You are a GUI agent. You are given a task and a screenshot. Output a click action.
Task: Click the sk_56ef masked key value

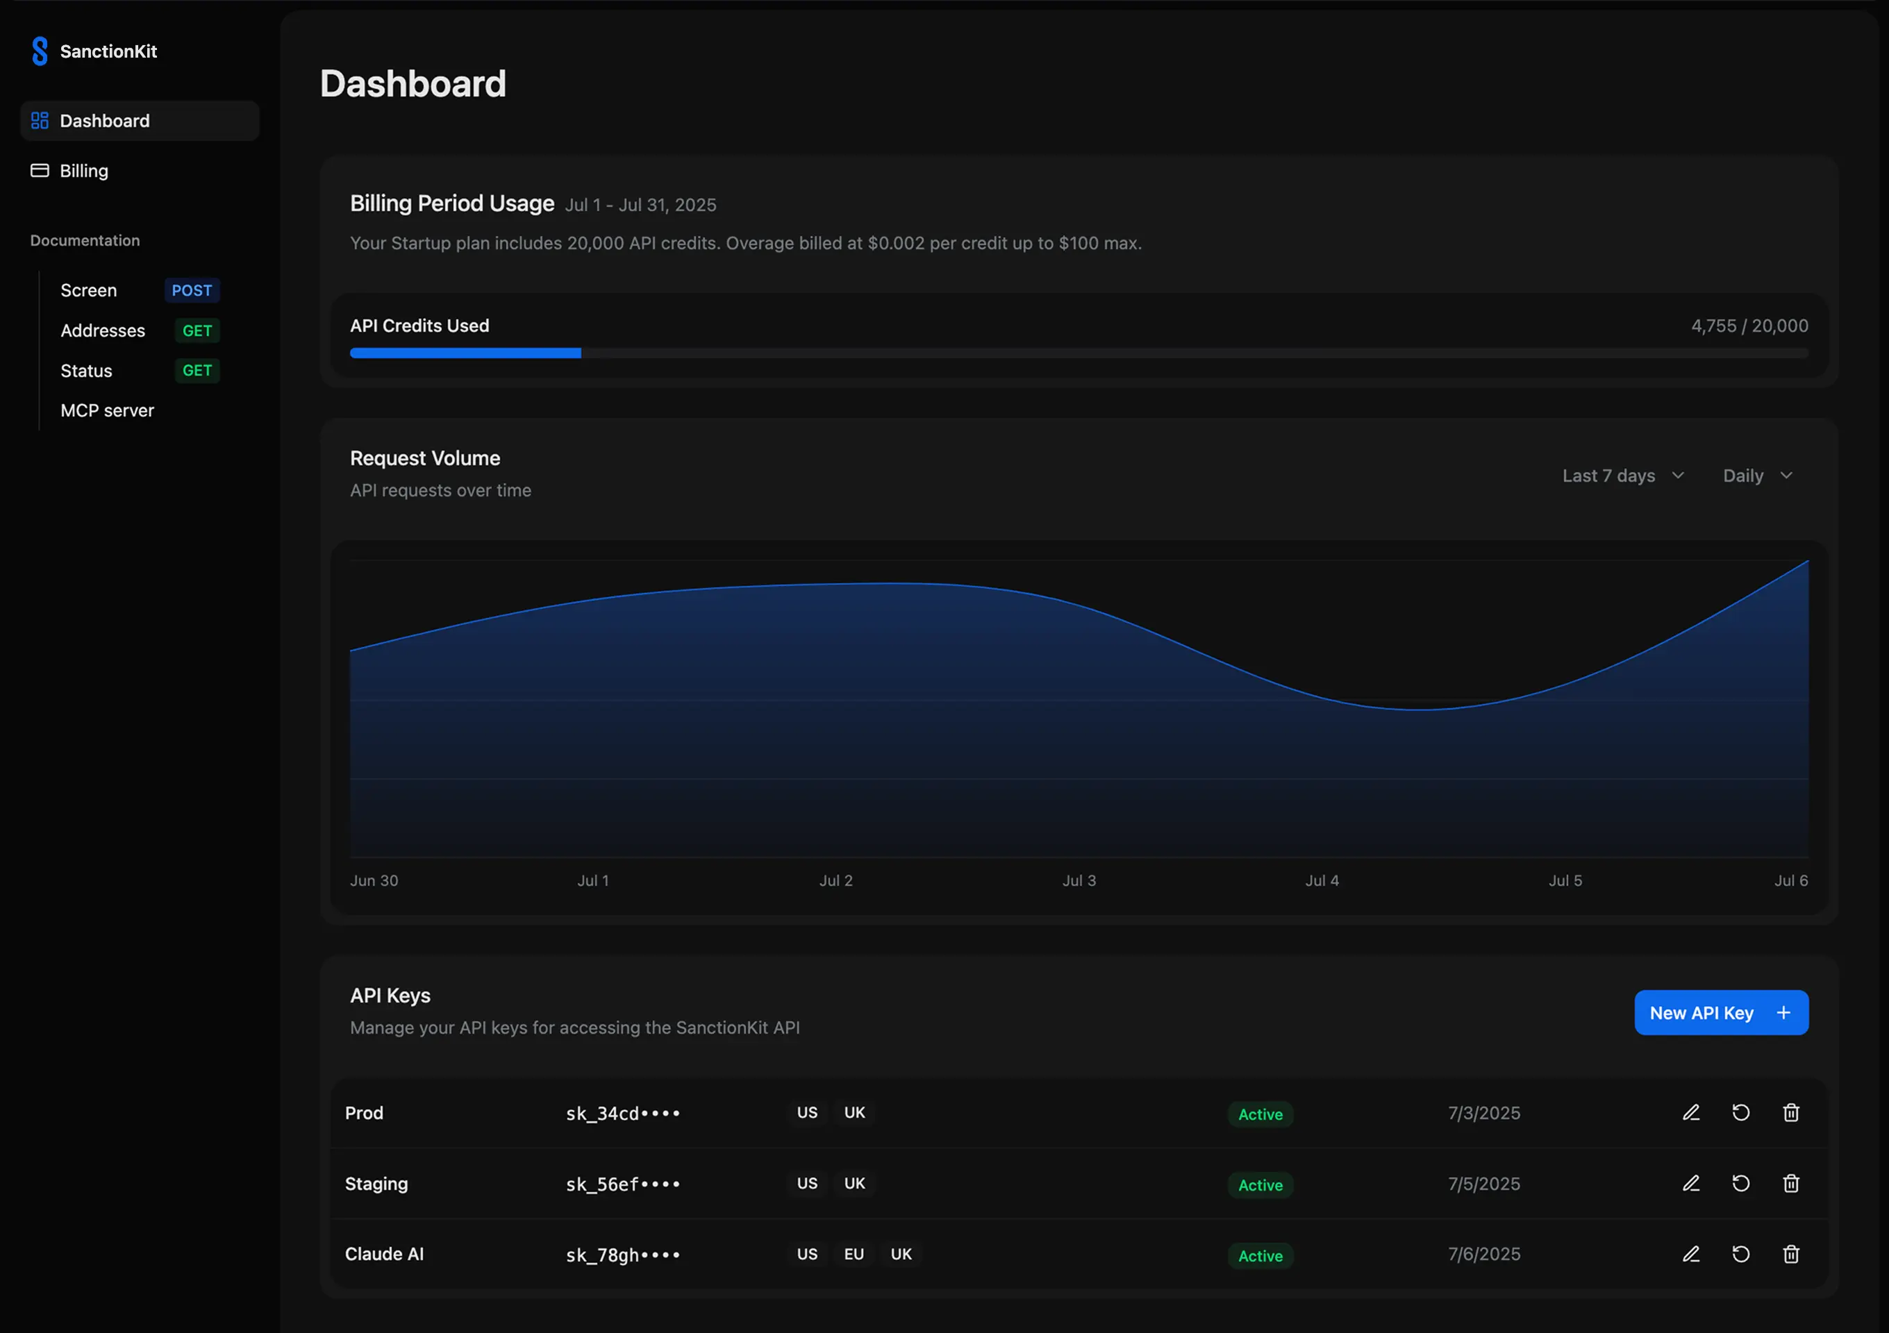click(x=623, y=1184)
